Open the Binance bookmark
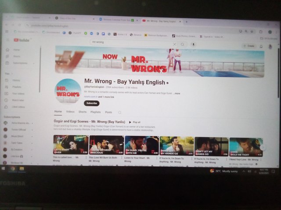The width and height of the screenshot is (281, 210). 136,35
